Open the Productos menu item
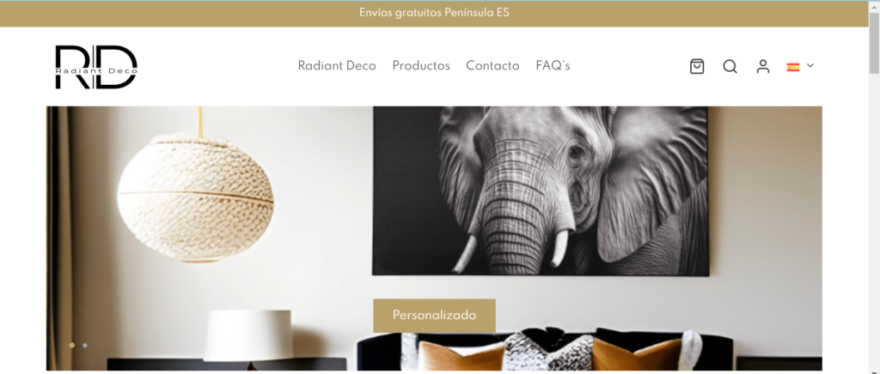The height and width of the screenshot is (374, 880). coord(421,66)
